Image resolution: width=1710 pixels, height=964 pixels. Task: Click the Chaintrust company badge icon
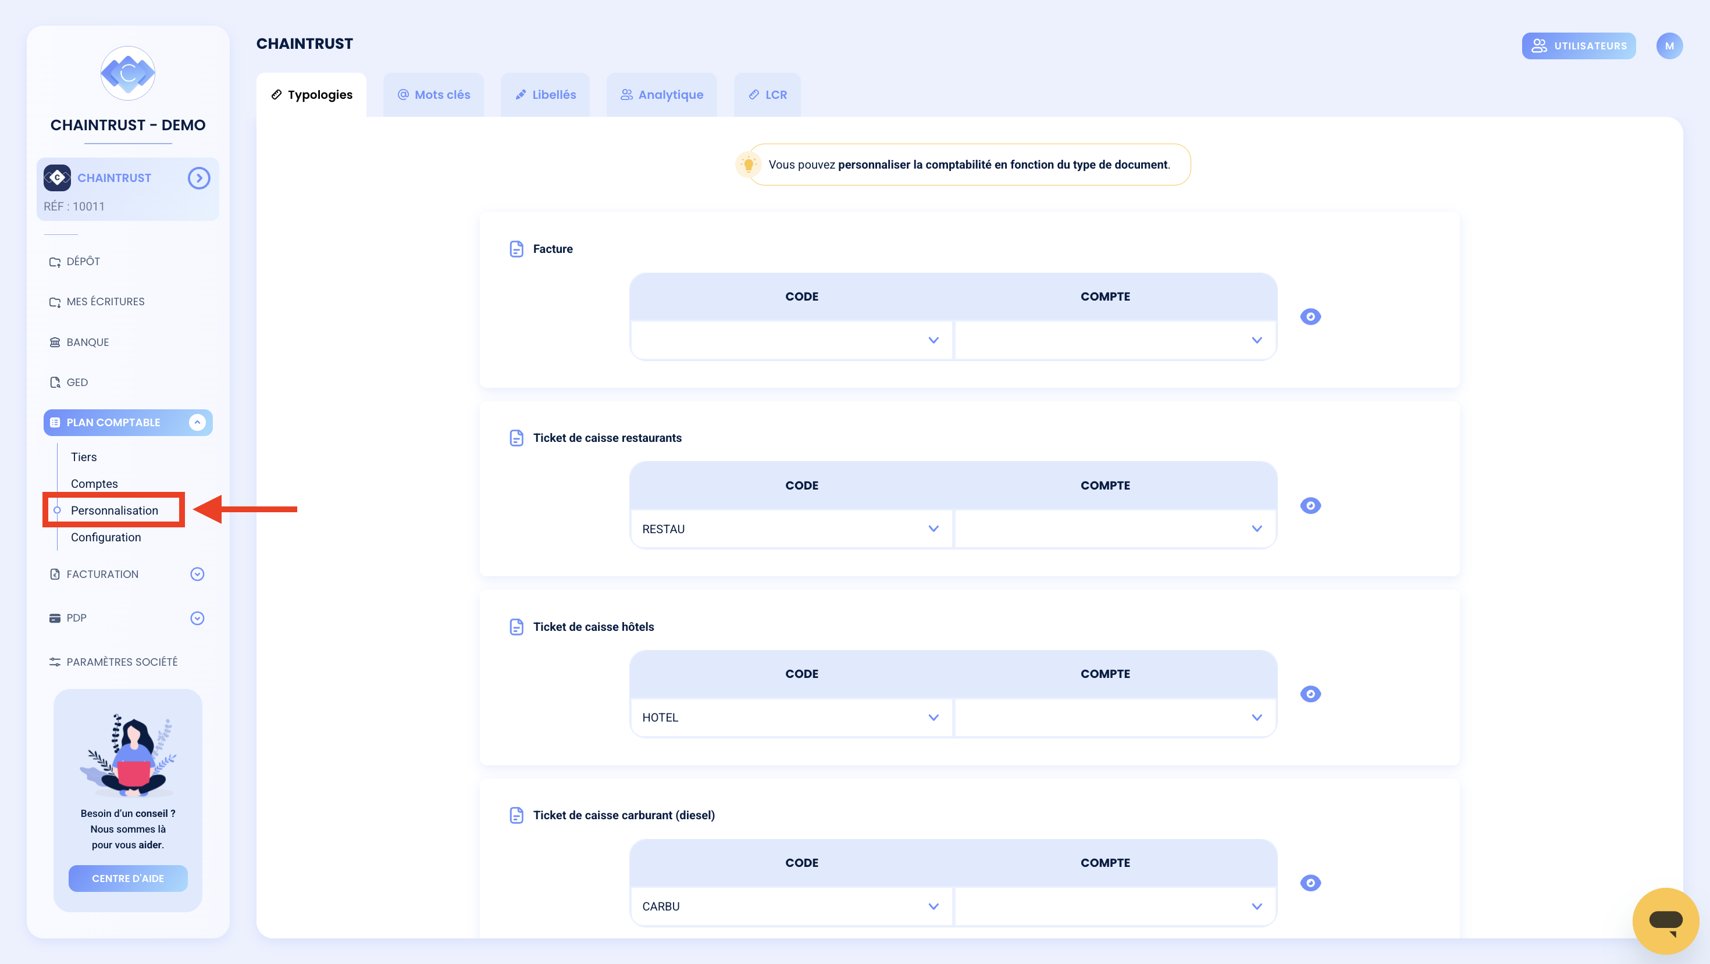click(x=57, y=178)
